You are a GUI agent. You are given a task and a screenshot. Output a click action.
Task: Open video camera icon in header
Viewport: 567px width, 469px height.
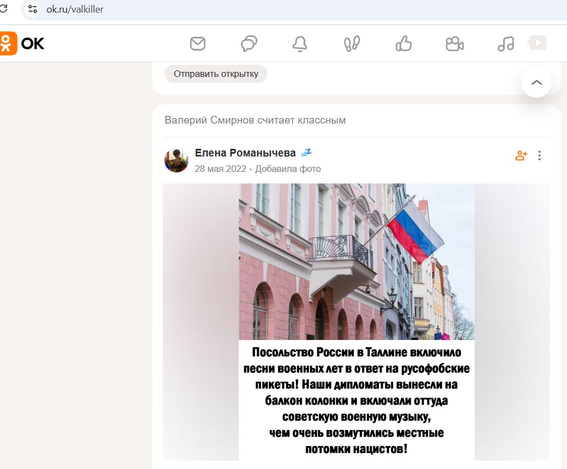(455, 44)
